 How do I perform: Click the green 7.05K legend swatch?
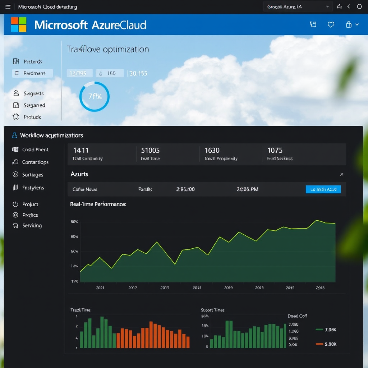(x=319, y=330)
